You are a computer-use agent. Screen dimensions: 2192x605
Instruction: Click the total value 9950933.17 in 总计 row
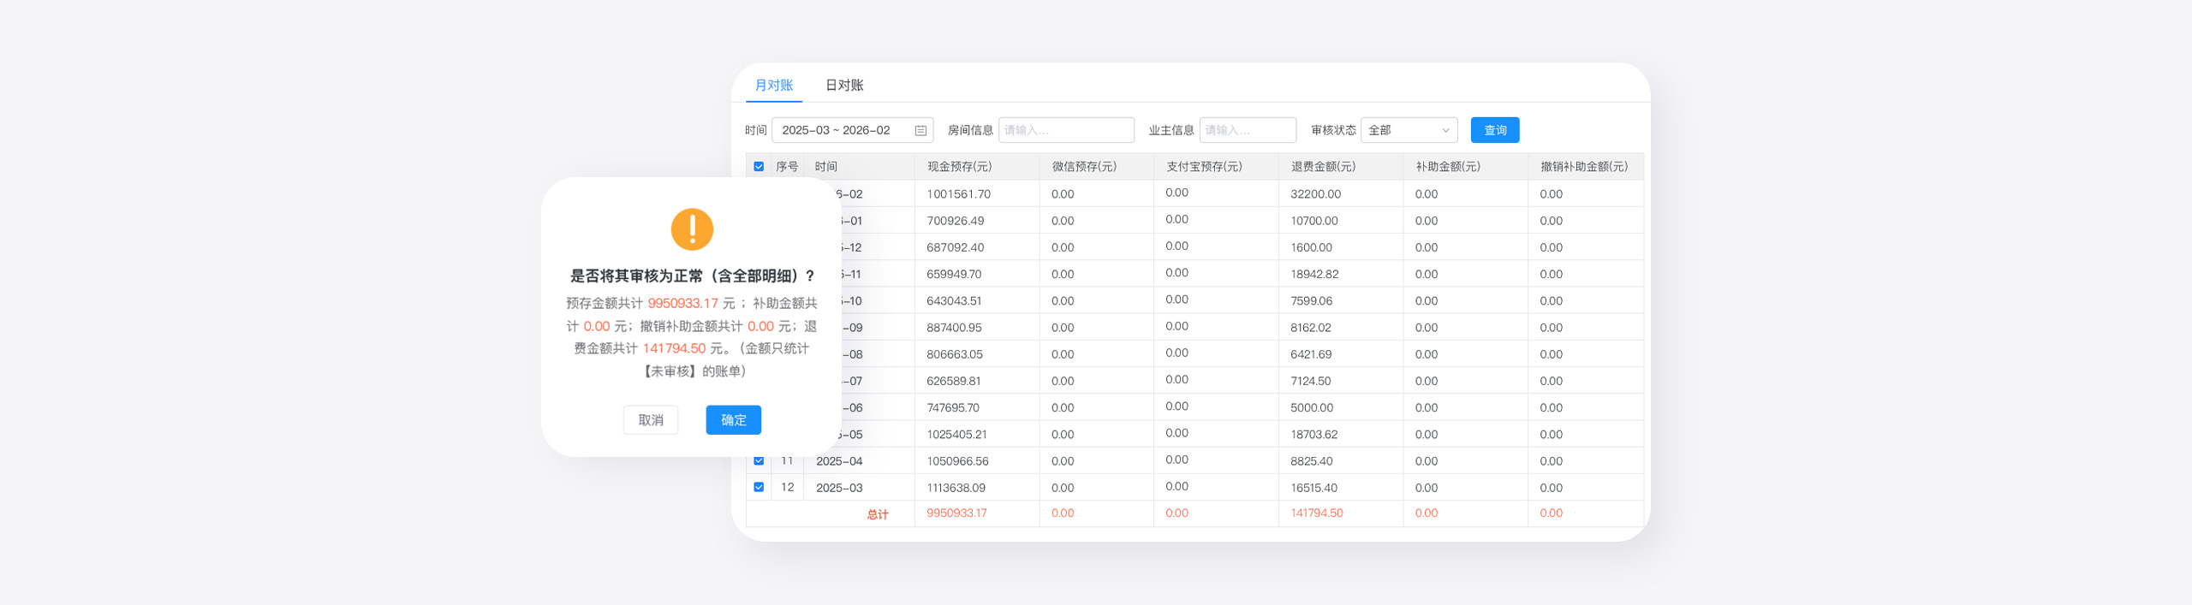pos(956,513)
